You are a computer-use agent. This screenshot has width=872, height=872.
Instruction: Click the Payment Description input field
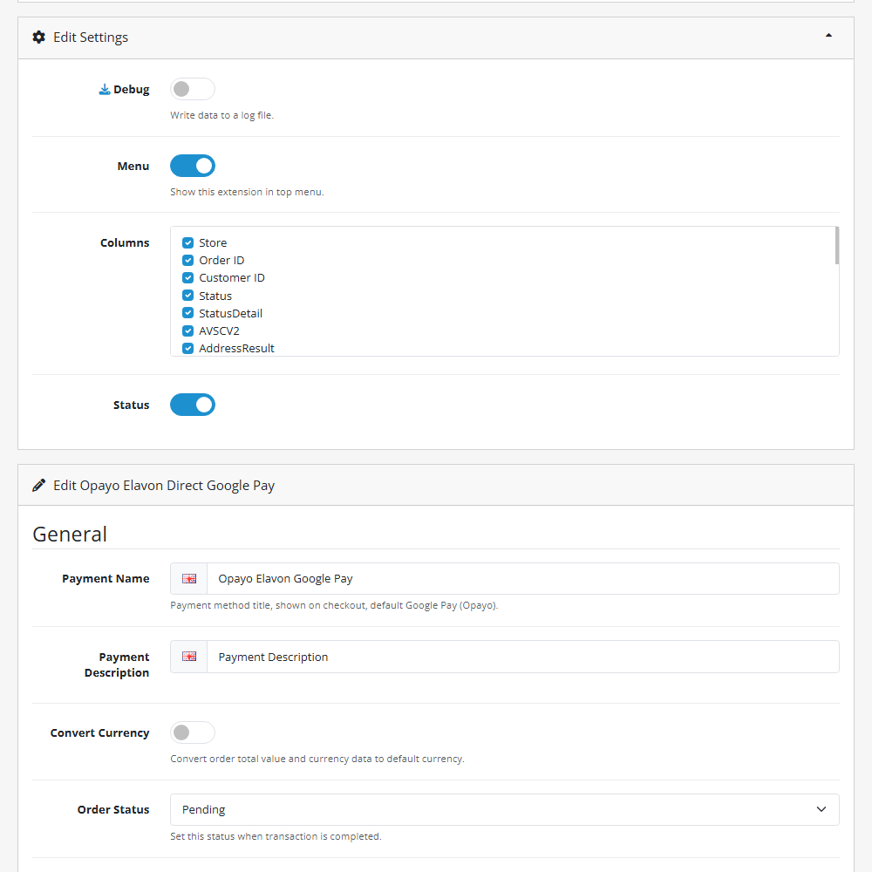(521, 657)
